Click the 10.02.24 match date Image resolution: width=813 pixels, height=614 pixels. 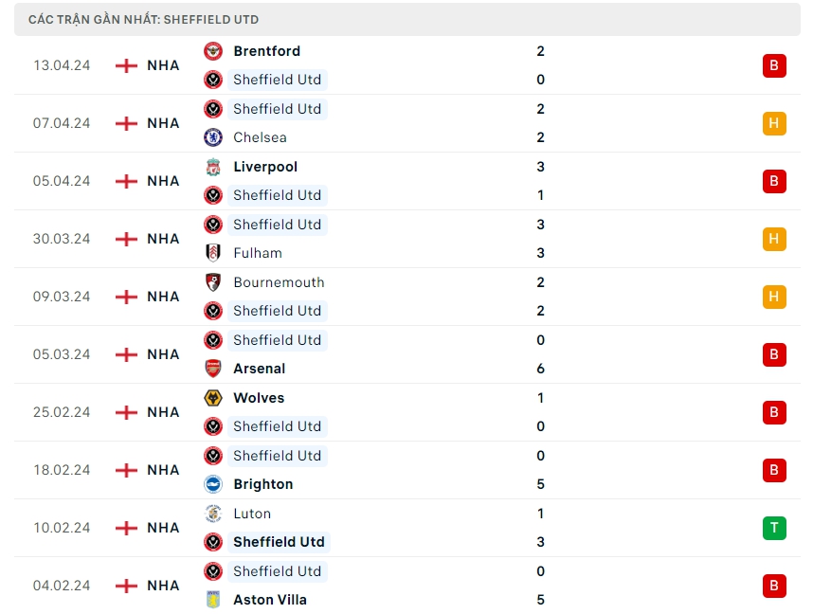coord(62,528)
